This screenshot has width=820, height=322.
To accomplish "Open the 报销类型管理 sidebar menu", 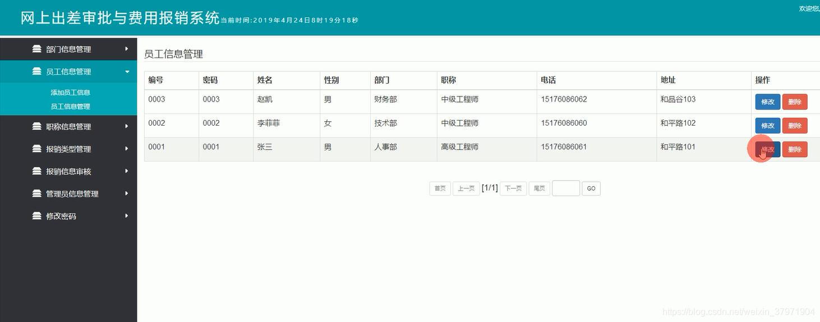I will (x=68, y=149).
